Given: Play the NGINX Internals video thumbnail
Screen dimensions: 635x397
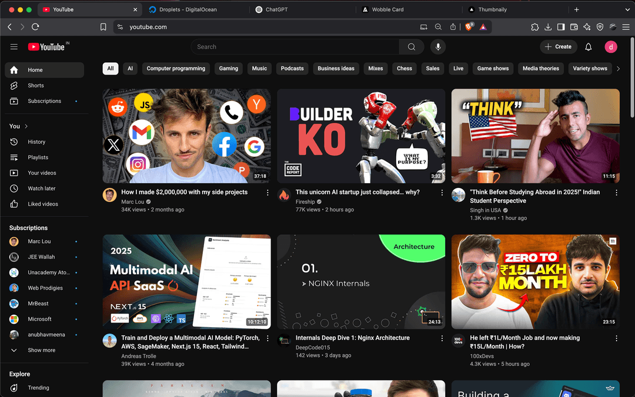Looking at the screenshot, I should (361, 282).
